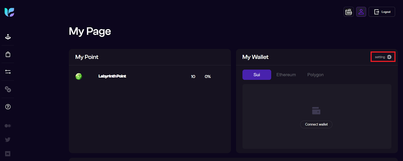Click the Connect wallet button

[316, 124]
